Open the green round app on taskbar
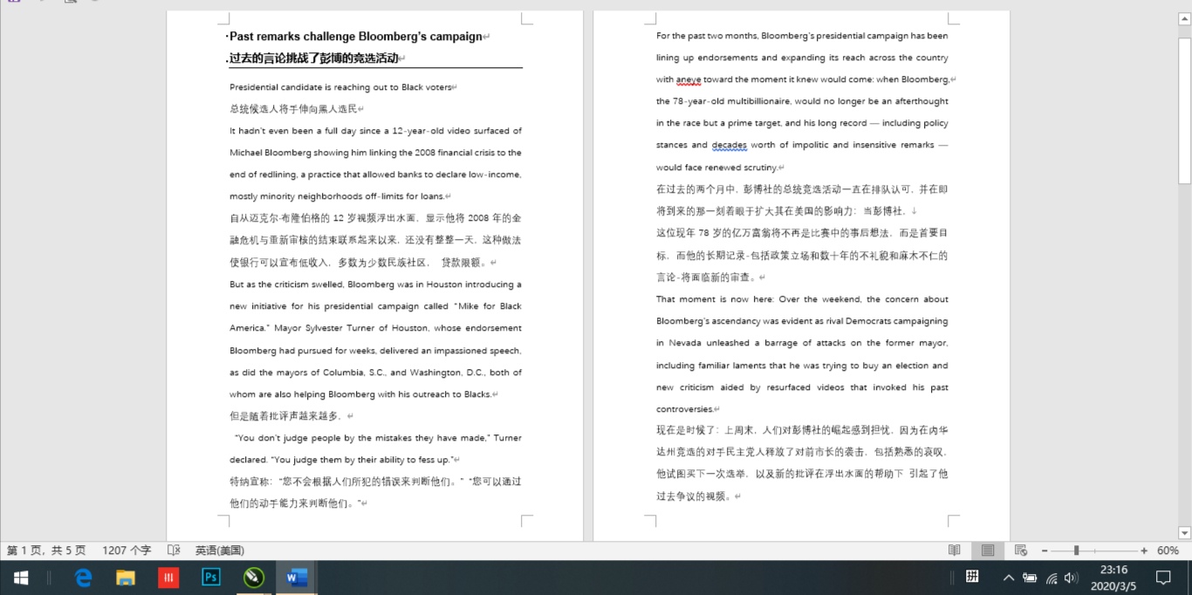1192x595 pixels. pyautogui.click(x=254, y=578)
